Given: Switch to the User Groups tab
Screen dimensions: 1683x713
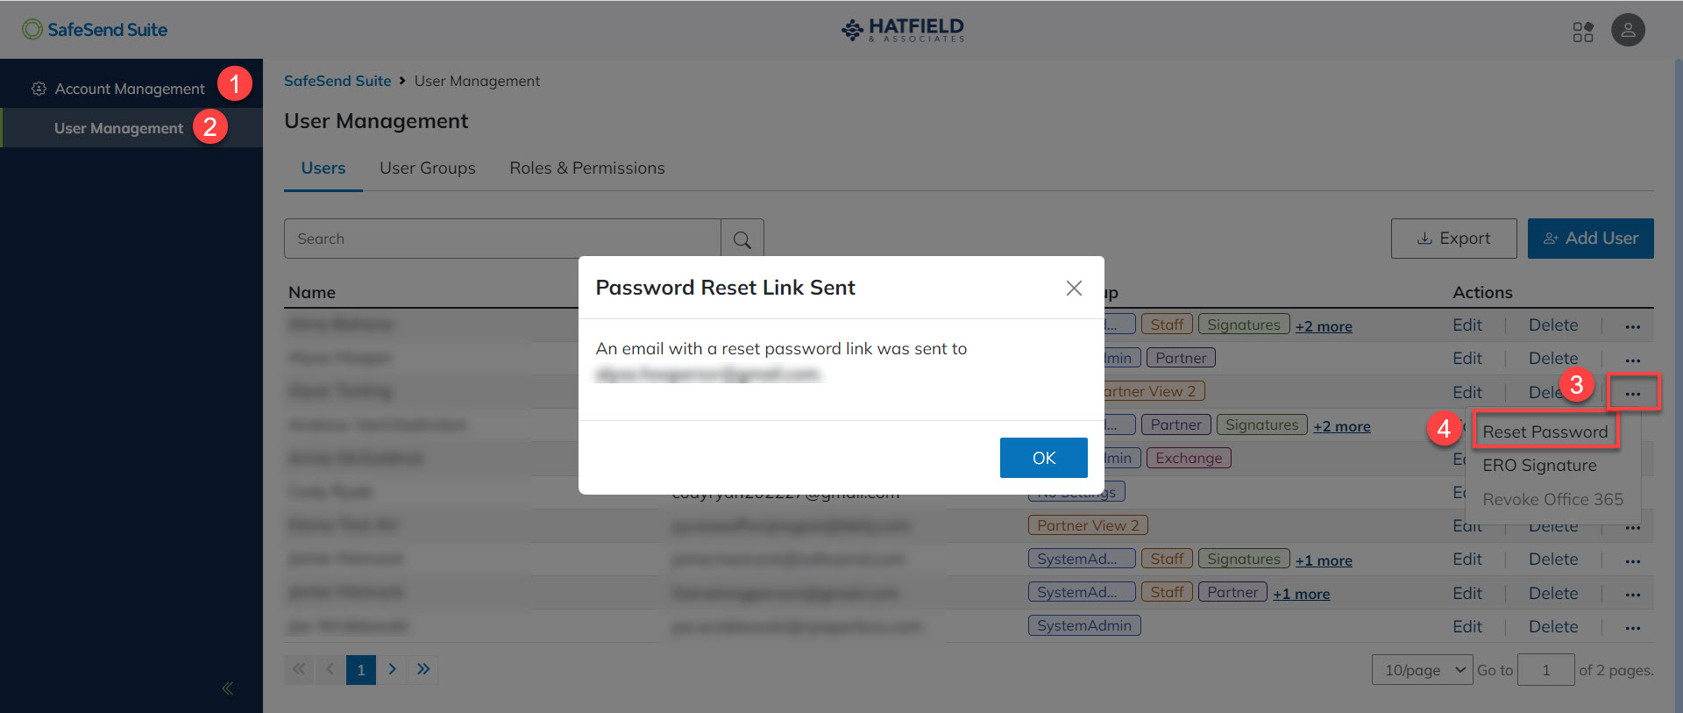Looking at the screenshot, I should (428, 168).
